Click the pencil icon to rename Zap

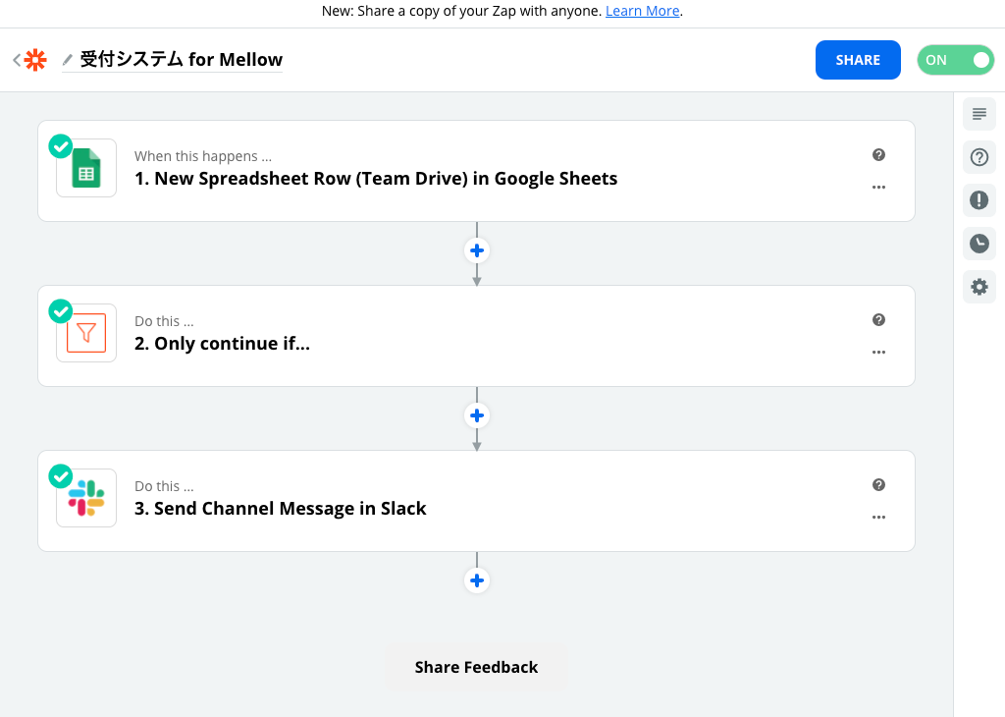point(68,60)
